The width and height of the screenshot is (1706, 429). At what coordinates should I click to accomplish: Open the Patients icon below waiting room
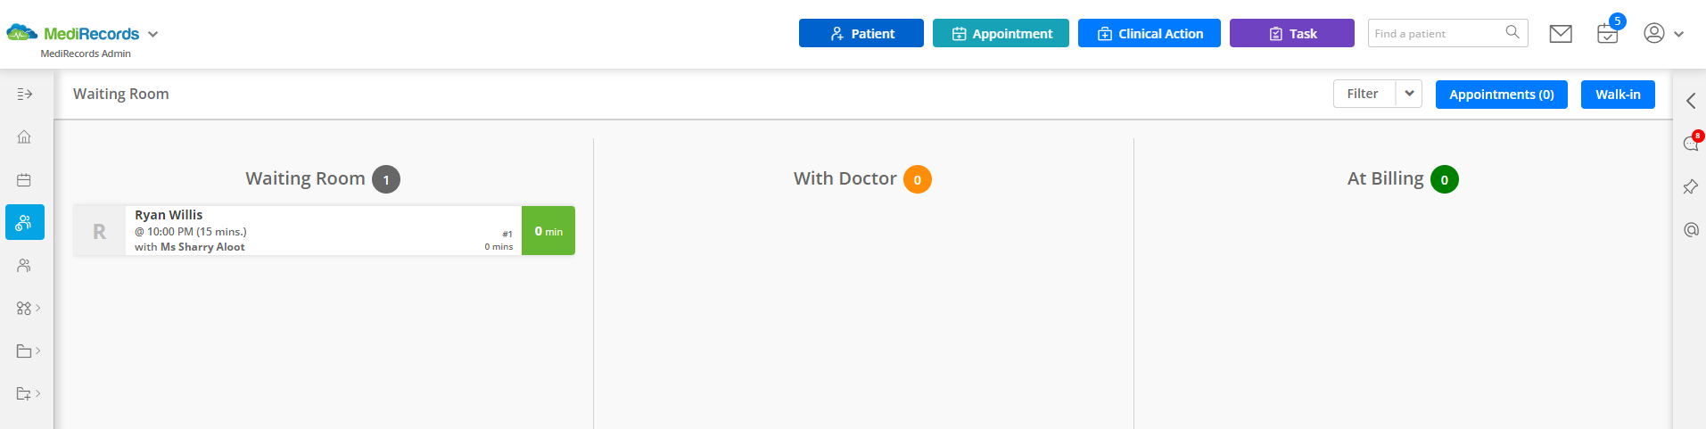pyautogui.click(x=24, y=265)
